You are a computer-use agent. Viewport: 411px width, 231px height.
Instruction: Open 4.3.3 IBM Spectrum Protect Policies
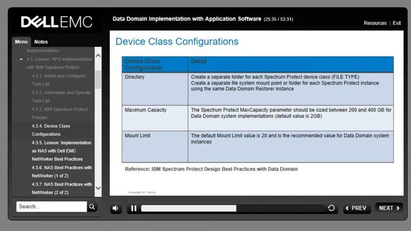(x=60, y=114)
